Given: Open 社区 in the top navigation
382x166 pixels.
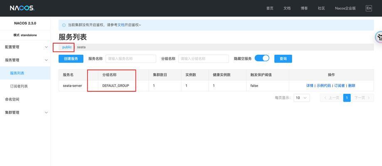Looking at the screenshot, I should (x=321, y=8).
